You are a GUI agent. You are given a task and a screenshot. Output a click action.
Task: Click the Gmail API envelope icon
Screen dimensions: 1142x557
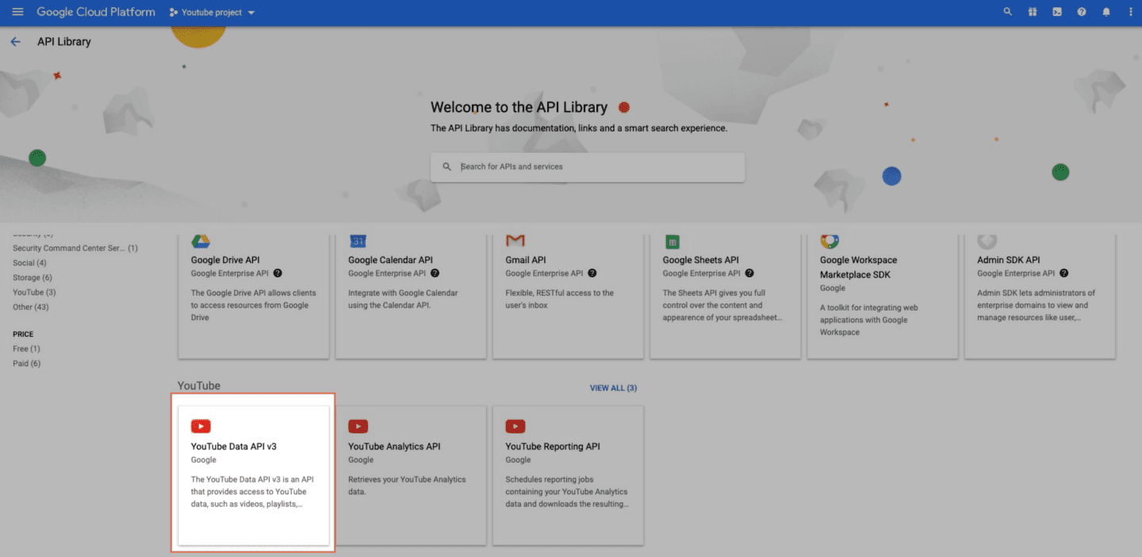515,241
